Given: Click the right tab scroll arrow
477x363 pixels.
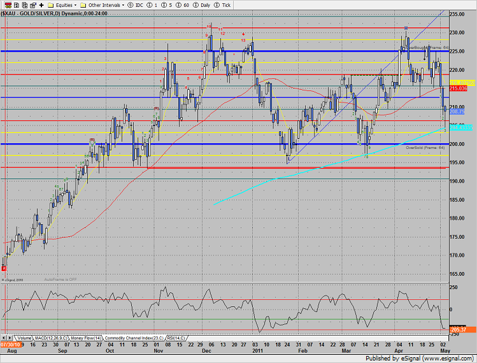Looking at the screenshot, I should [10, 338].
